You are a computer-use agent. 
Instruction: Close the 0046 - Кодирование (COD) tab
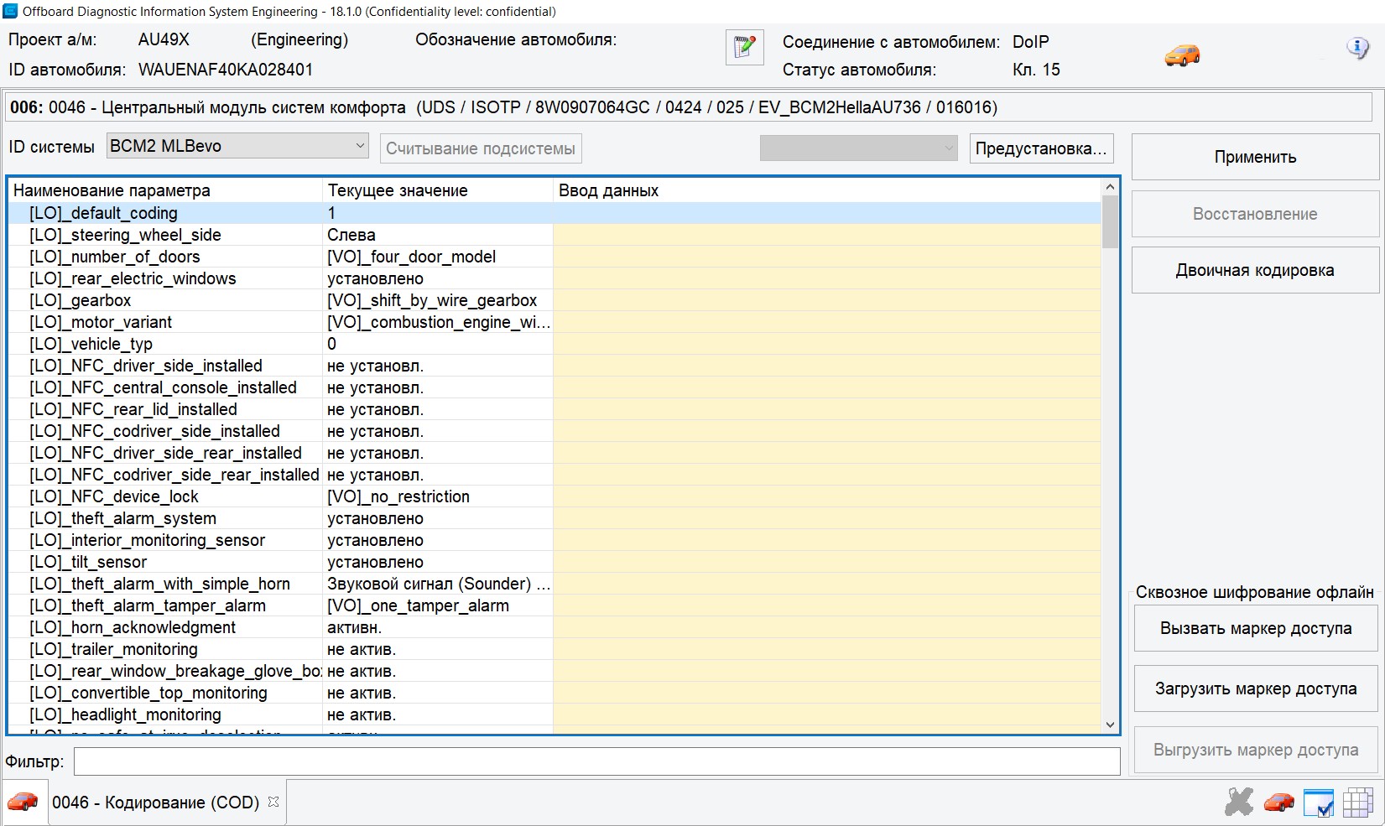coord(273,802)
